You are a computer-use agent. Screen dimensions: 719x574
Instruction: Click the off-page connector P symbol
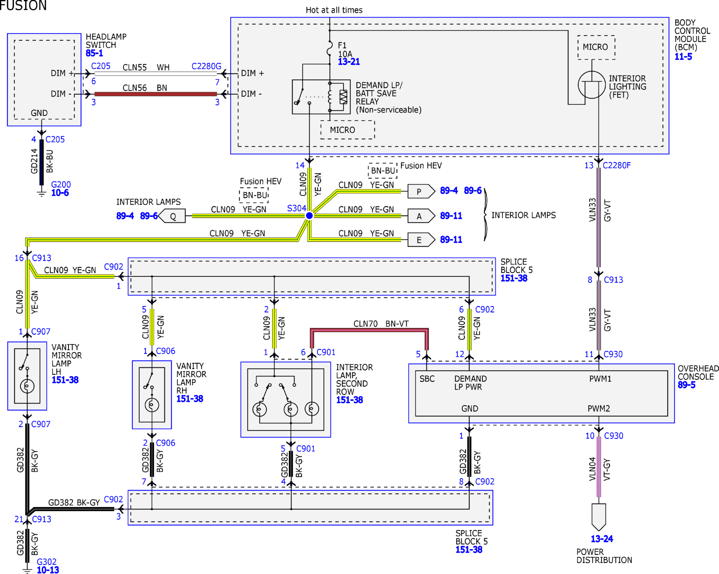(x=421, y=191)
